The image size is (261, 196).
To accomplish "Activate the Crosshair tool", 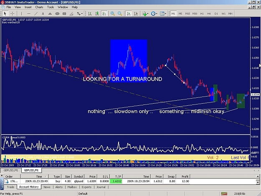I will tap(12, 13).
